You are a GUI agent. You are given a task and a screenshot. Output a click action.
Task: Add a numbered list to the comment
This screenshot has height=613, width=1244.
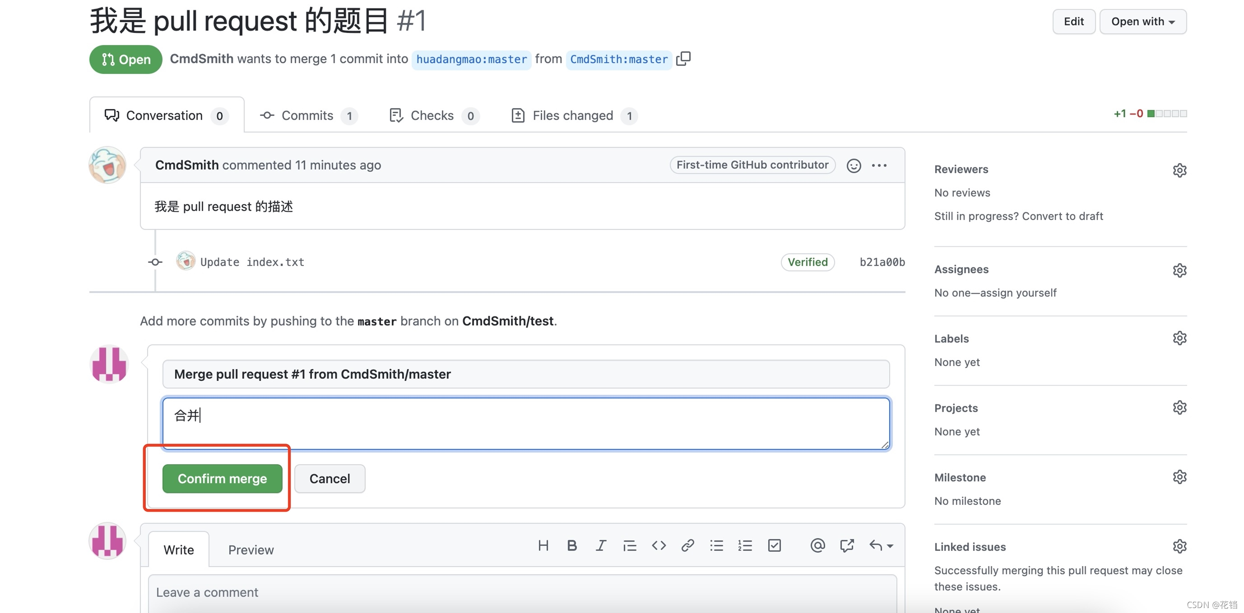745,545
